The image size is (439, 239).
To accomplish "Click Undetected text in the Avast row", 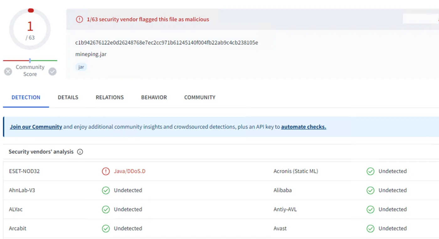I will [x=393, y=229].
